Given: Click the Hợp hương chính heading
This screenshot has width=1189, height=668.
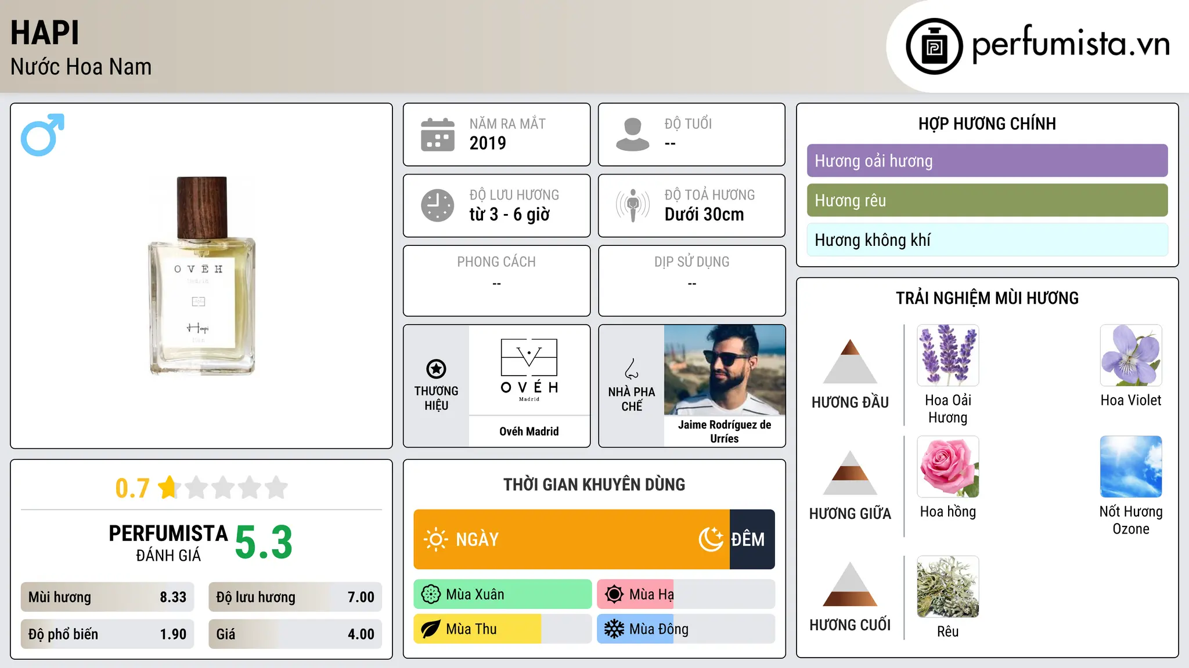Looking at the screenshot, I should point(987,124).
